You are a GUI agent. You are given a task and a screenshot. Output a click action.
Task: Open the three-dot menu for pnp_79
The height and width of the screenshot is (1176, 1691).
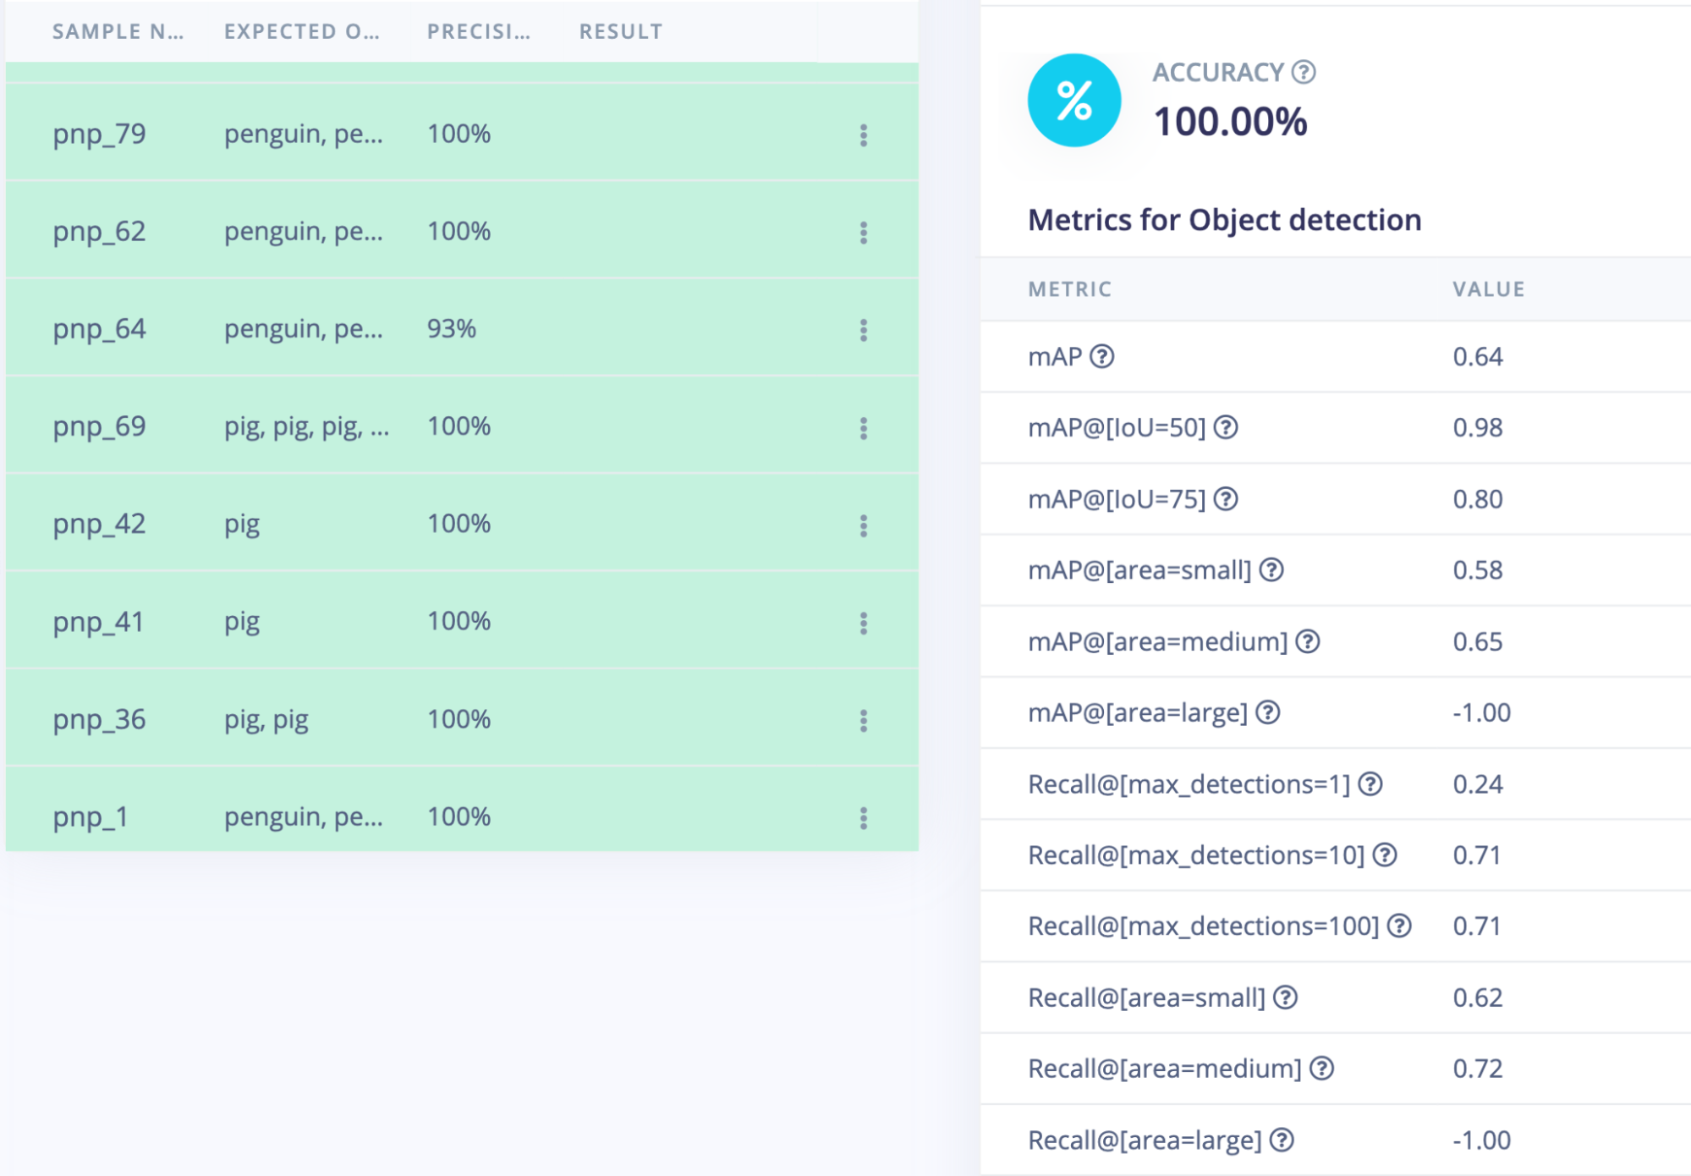tap(863, 135)
